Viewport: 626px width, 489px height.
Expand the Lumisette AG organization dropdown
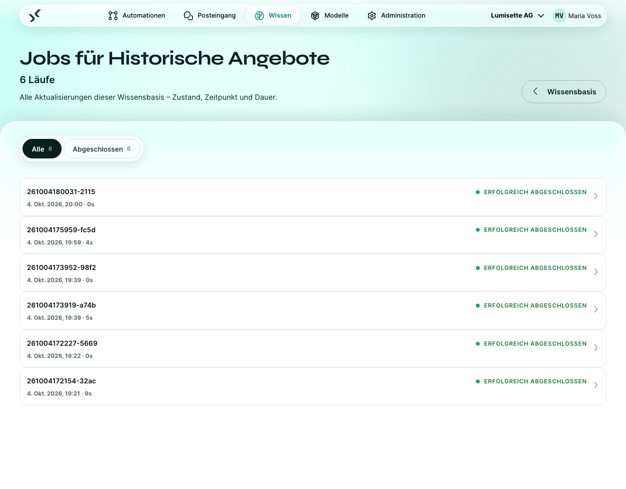coord(517,16)
